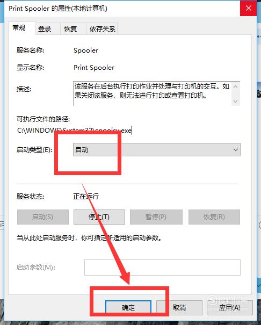
Task: Cancel the dialog with 取消
Action: (179, 307)
